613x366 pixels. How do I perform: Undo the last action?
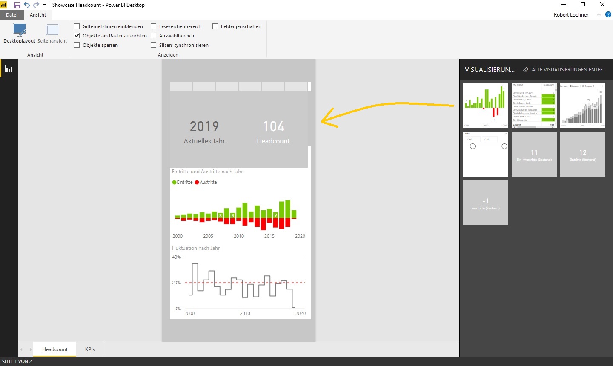27,5
